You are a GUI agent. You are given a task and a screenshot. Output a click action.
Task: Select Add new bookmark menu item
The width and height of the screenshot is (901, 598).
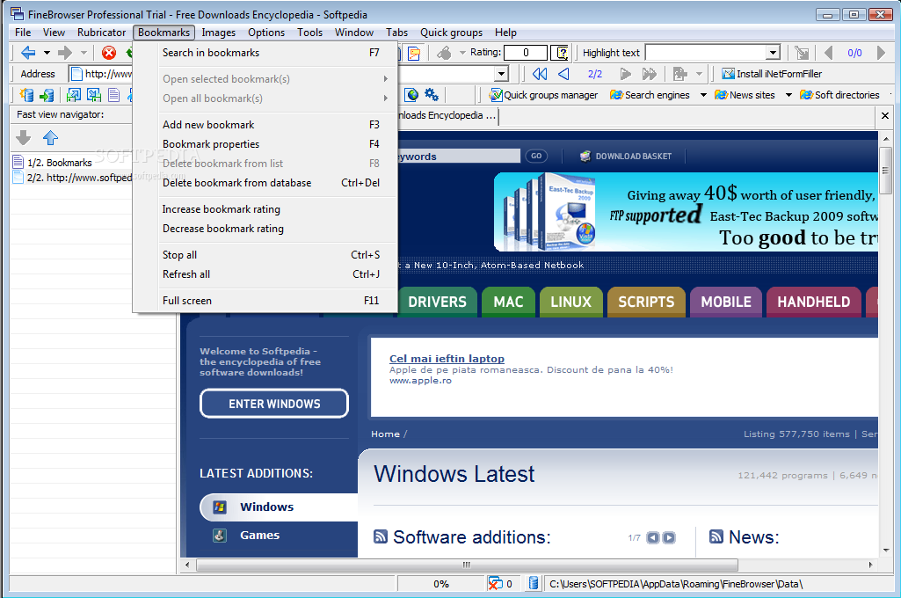click(265, 125)
